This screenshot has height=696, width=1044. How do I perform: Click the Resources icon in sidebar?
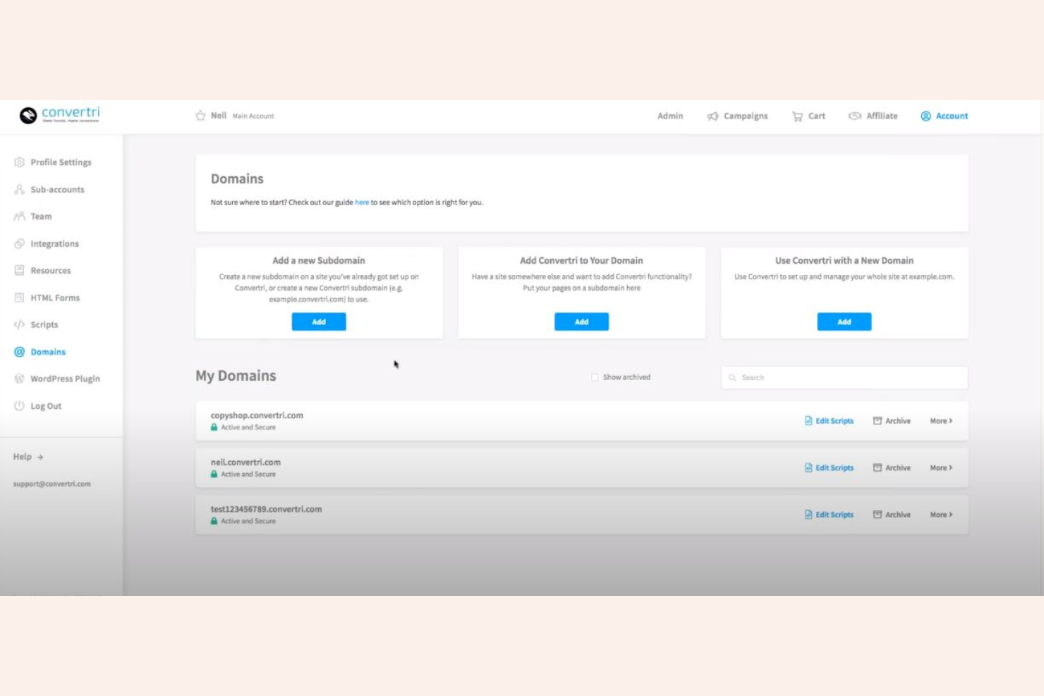pos(20,271)
